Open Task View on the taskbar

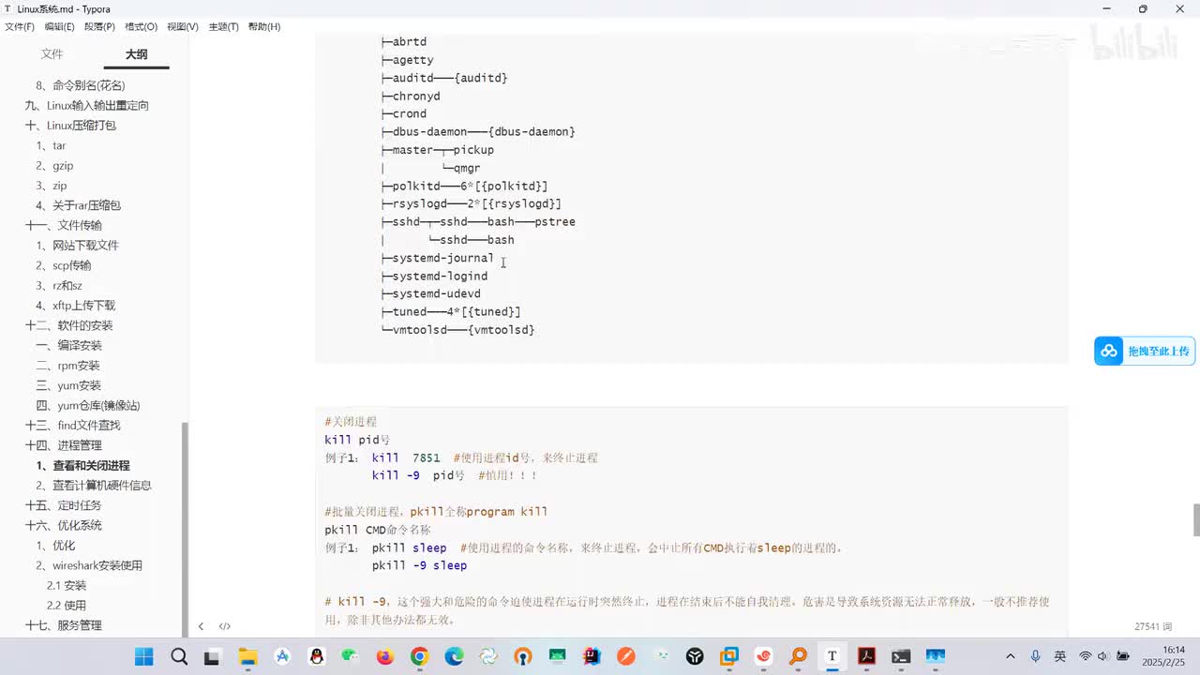213,656
